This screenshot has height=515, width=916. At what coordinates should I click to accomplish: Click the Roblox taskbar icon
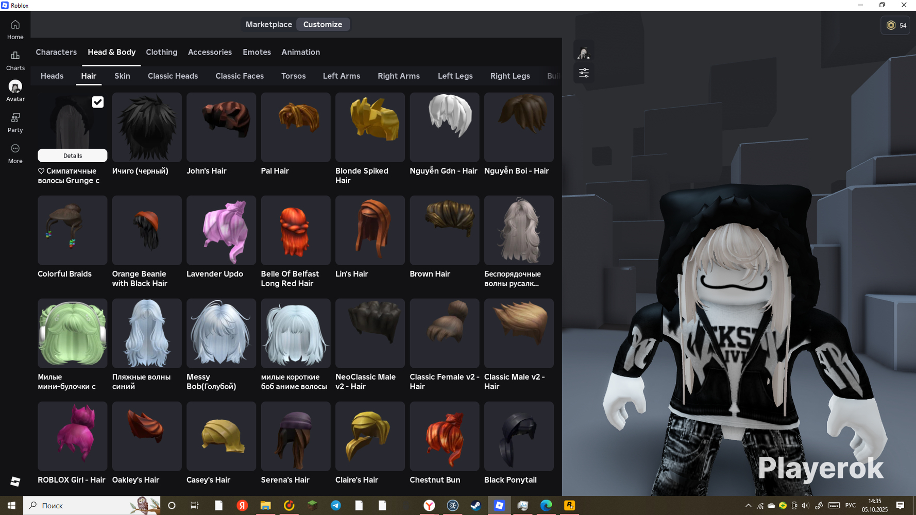pos(499,506)
